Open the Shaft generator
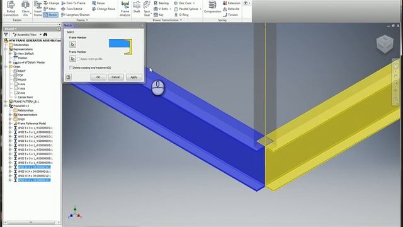The height and width of the screenshot is (227, 403). coord(137,7)
